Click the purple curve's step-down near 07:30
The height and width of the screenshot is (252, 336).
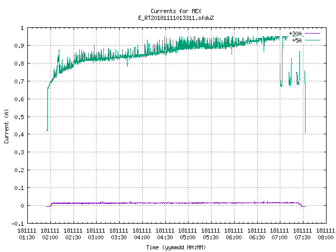[x=301, y=205]
